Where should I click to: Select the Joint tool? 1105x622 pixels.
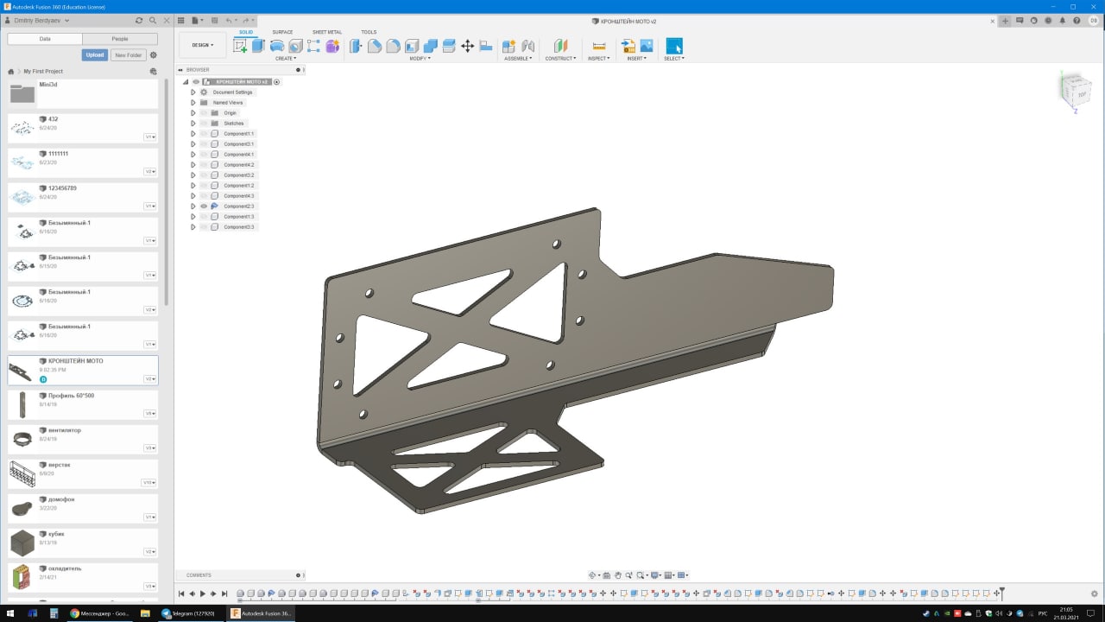528,46
